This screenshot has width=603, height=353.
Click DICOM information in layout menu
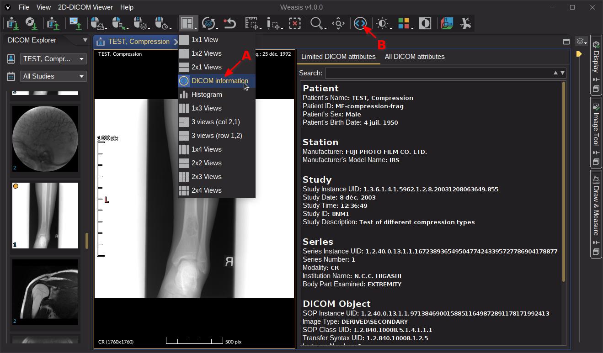click(217, 81)
